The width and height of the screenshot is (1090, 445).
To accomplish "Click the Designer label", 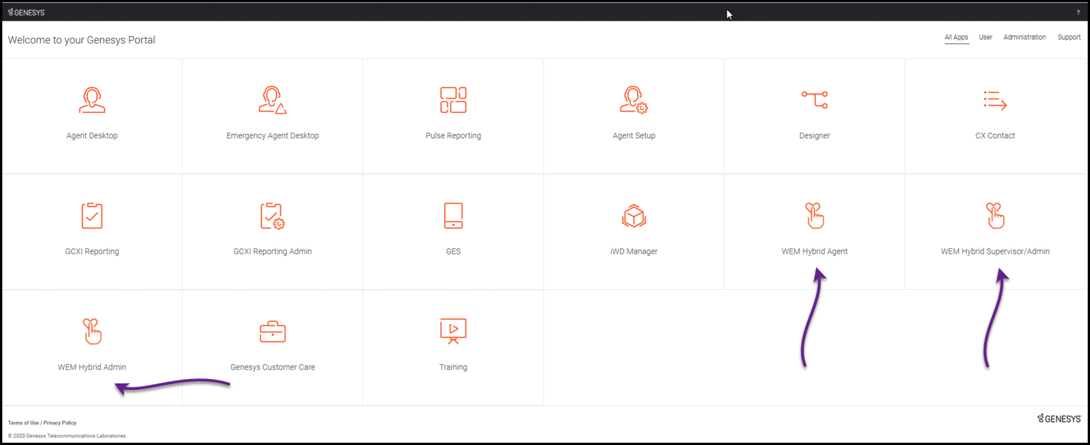I will click(815, 135).
